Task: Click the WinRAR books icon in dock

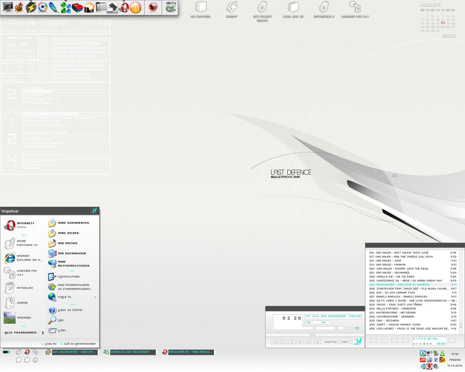Action: point(77,7)
